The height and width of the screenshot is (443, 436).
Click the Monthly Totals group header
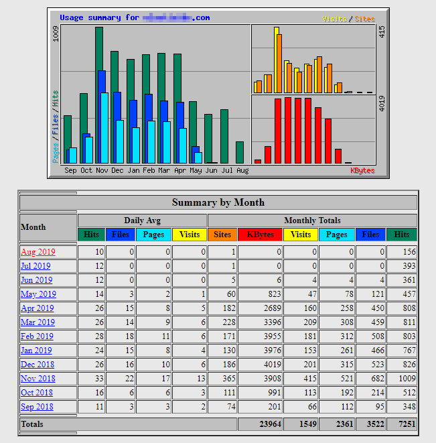312,220
